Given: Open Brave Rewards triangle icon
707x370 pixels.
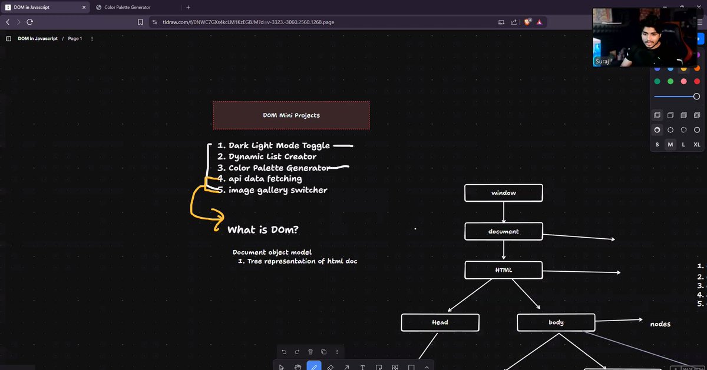Looking at the screenshot, I should click(539, 22).
